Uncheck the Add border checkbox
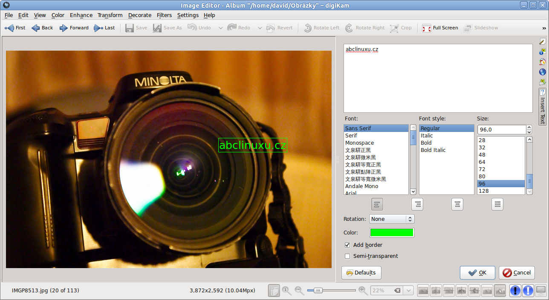Image resolution: width=549 pixels, height=300 pixels. click(347, 245)
